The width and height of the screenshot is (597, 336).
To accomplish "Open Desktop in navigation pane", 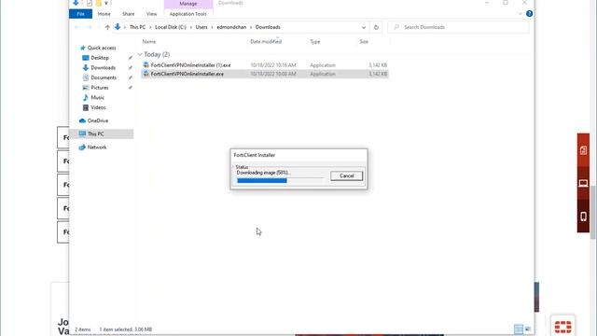I will tap(100, 58).
